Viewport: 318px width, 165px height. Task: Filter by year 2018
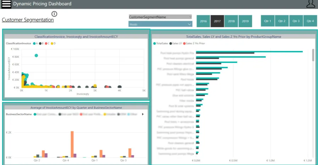click(x=231, y=21)
